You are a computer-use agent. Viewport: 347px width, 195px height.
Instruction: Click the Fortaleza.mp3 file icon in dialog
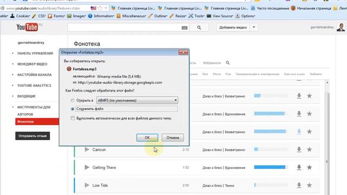(x=69, y=69)
